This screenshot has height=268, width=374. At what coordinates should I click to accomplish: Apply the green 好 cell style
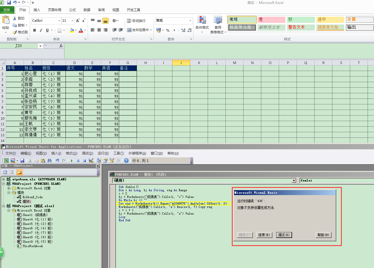(x=301, y=19)
